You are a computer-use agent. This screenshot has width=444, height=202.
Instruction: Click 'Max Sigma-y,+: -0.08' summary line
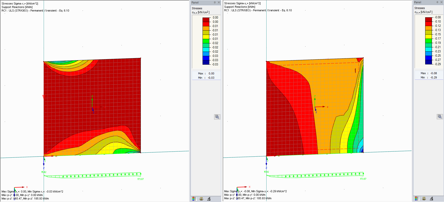(256, 191)
